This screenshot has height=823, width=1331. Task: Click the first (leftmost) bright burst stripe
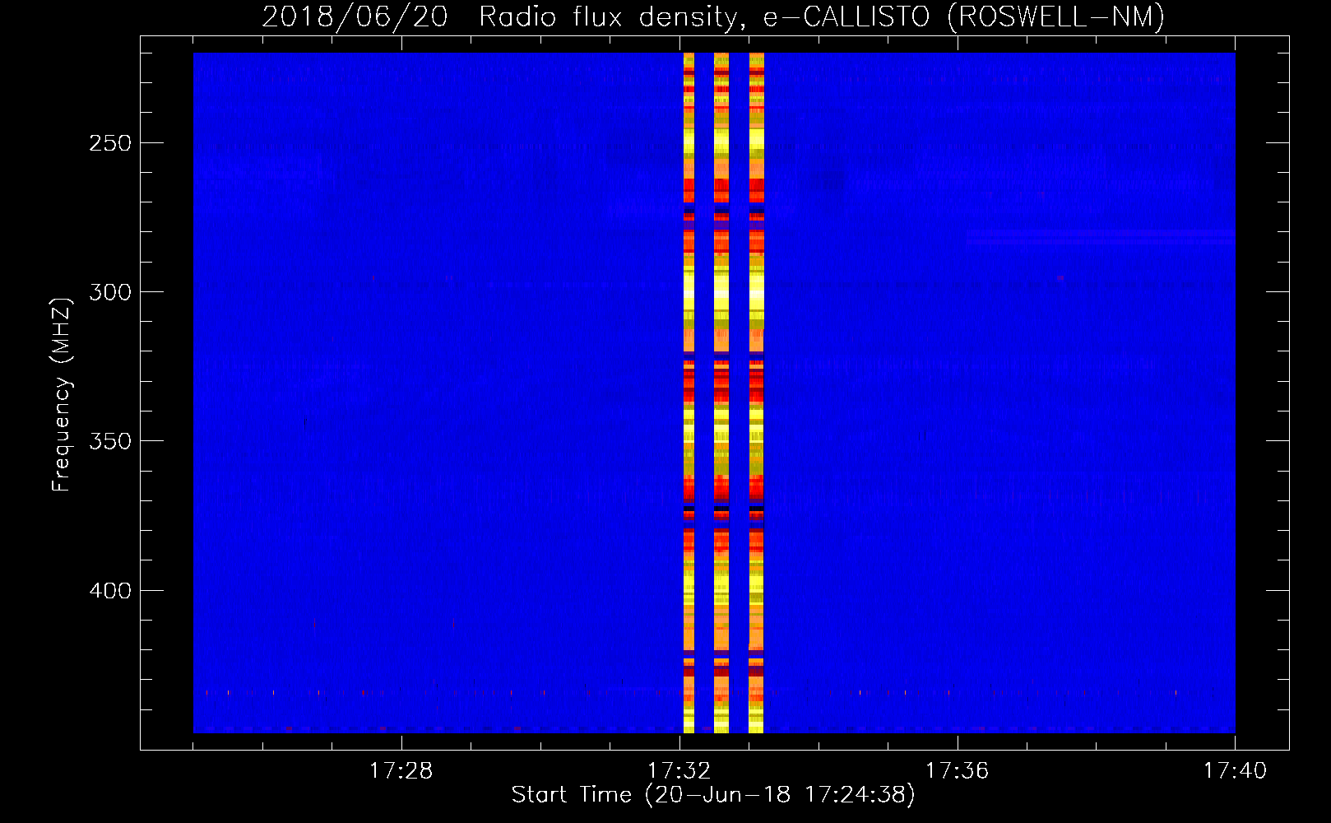pyautogui.click(x=689, y=393)
